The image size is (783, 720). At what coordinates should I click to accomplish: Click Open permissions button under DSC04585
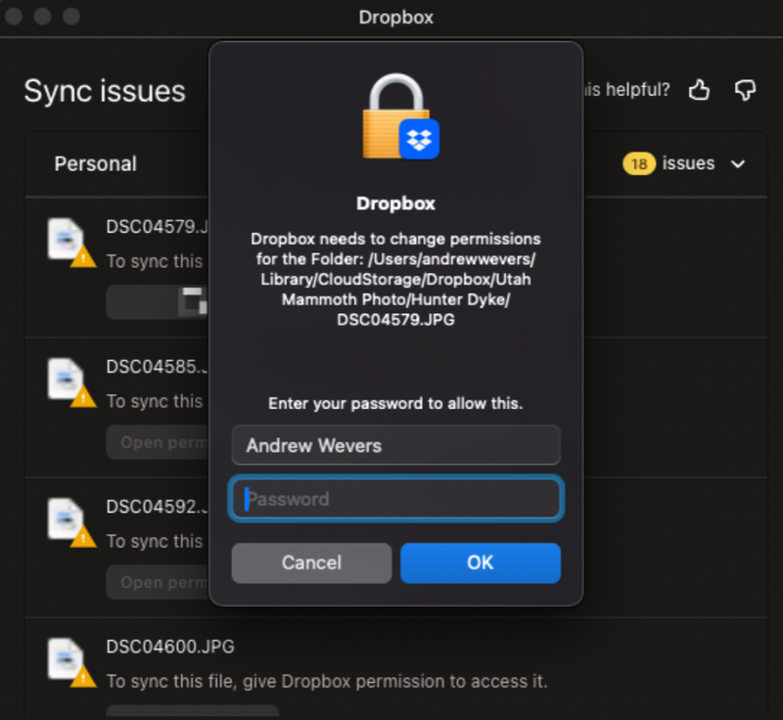click(x=157, y=443)
